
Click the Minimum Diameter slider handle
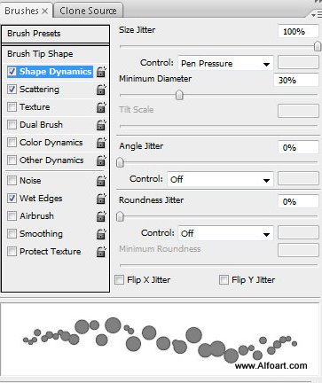[x=179, y=95]
